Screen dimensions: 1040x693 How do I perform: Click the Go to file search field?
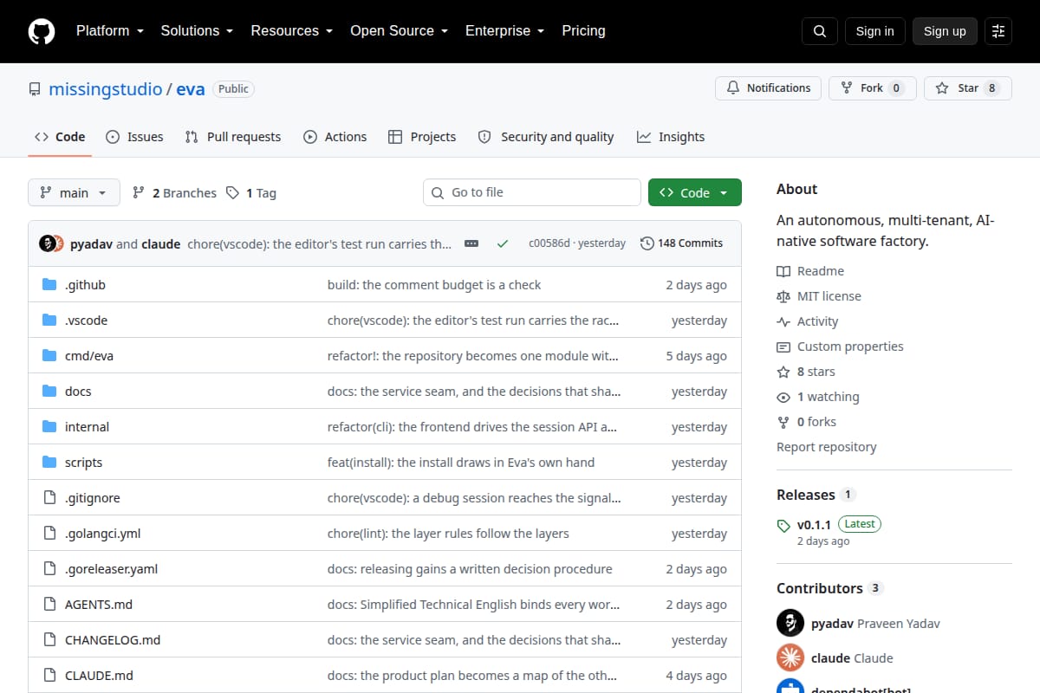[x=532, y=192]
